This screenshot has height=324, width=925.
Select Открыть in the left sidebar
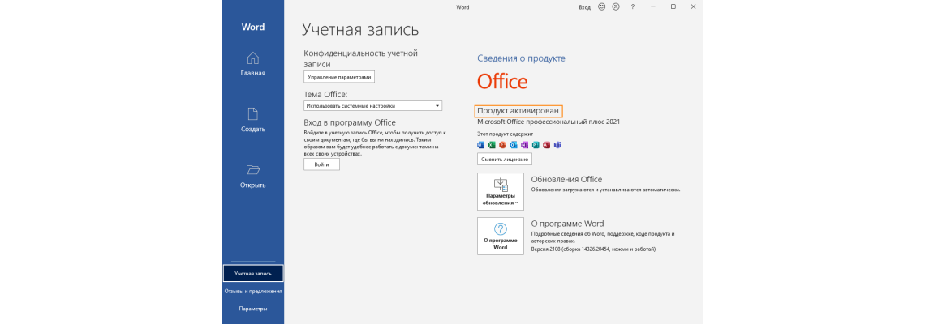[252, 176]
